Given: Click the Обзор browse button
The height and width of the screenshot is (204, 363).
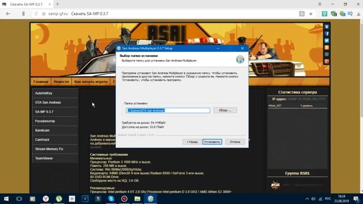Looking at the screenshot, I should tap(225, 110).
